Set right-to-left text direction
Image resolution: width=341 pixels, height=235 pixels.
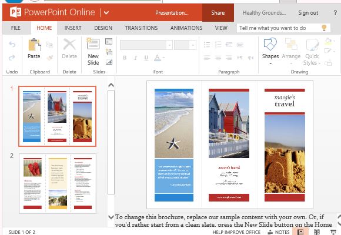250,58
